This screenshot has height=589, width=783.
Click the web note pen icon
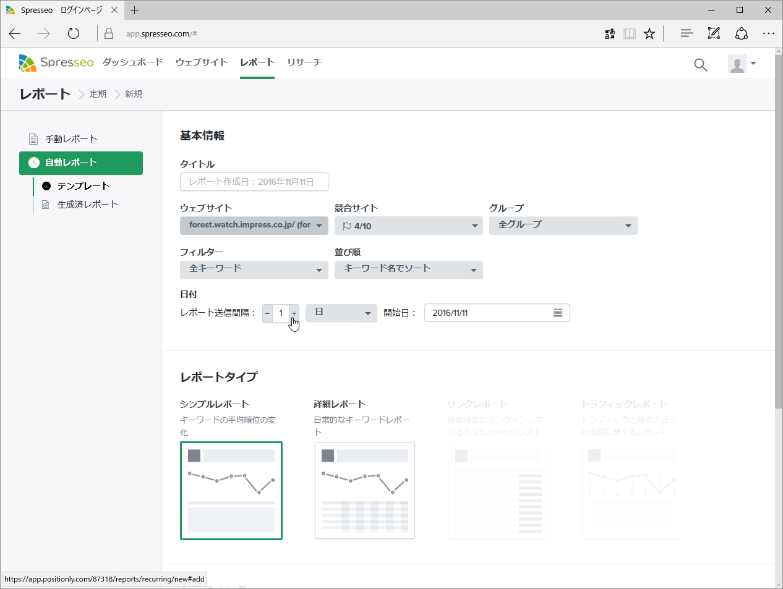714,33
